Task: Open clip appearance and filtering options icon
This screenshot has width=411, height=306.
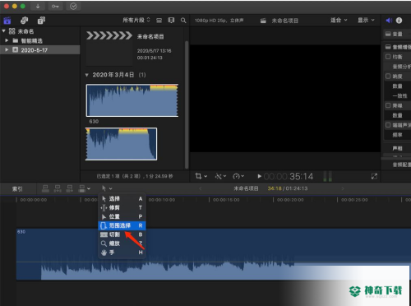Action: 171,21
